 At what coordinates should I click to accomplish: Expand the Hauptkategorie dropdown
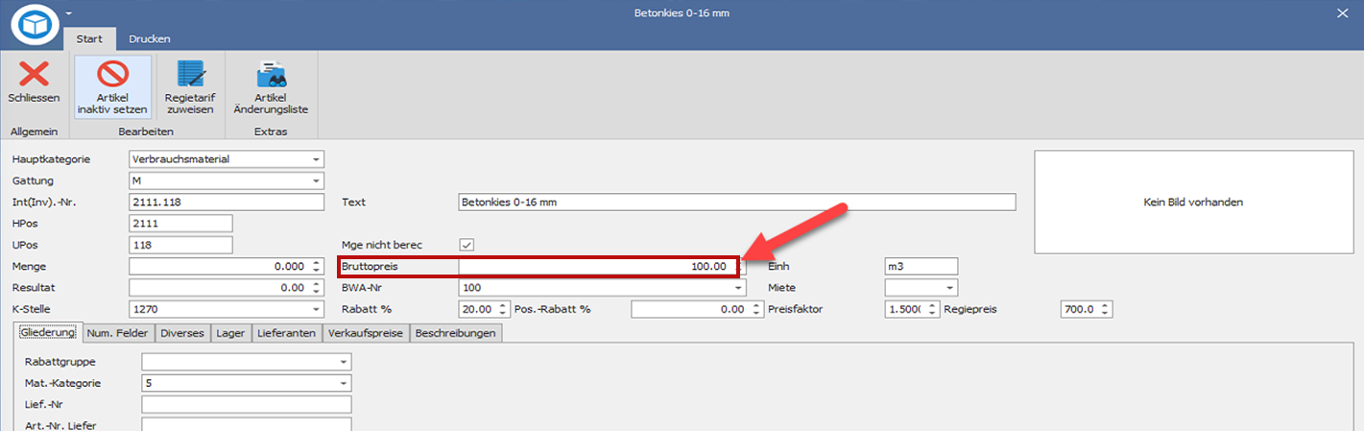[x=316, y=159]
